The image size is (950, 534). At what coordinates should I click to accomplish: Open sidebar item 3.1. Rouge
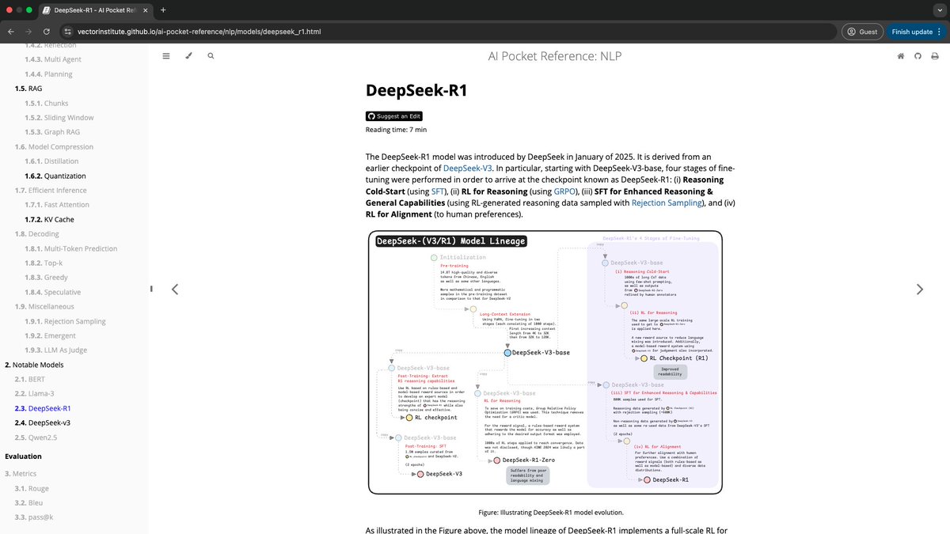pyautogui.click(x=32, y=488)
